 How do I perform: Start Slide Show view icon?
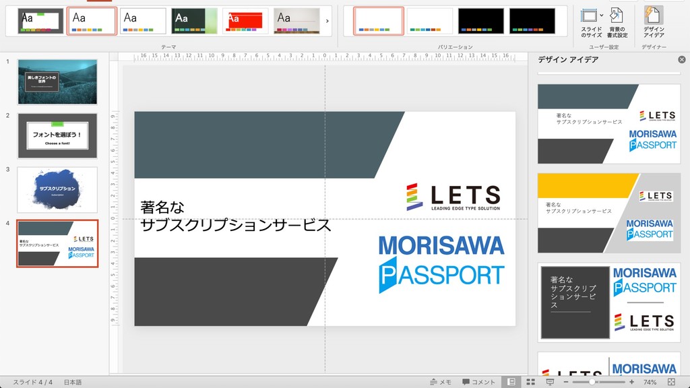[x=550, y=382]
